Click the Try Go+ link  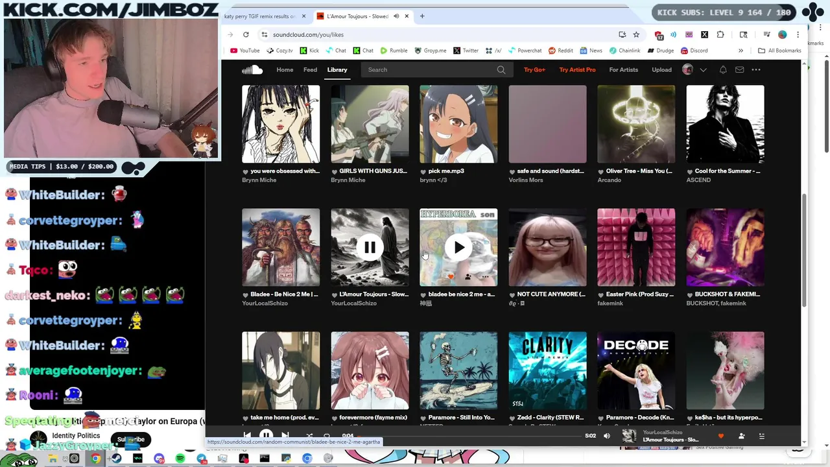[x=534, y=70]
